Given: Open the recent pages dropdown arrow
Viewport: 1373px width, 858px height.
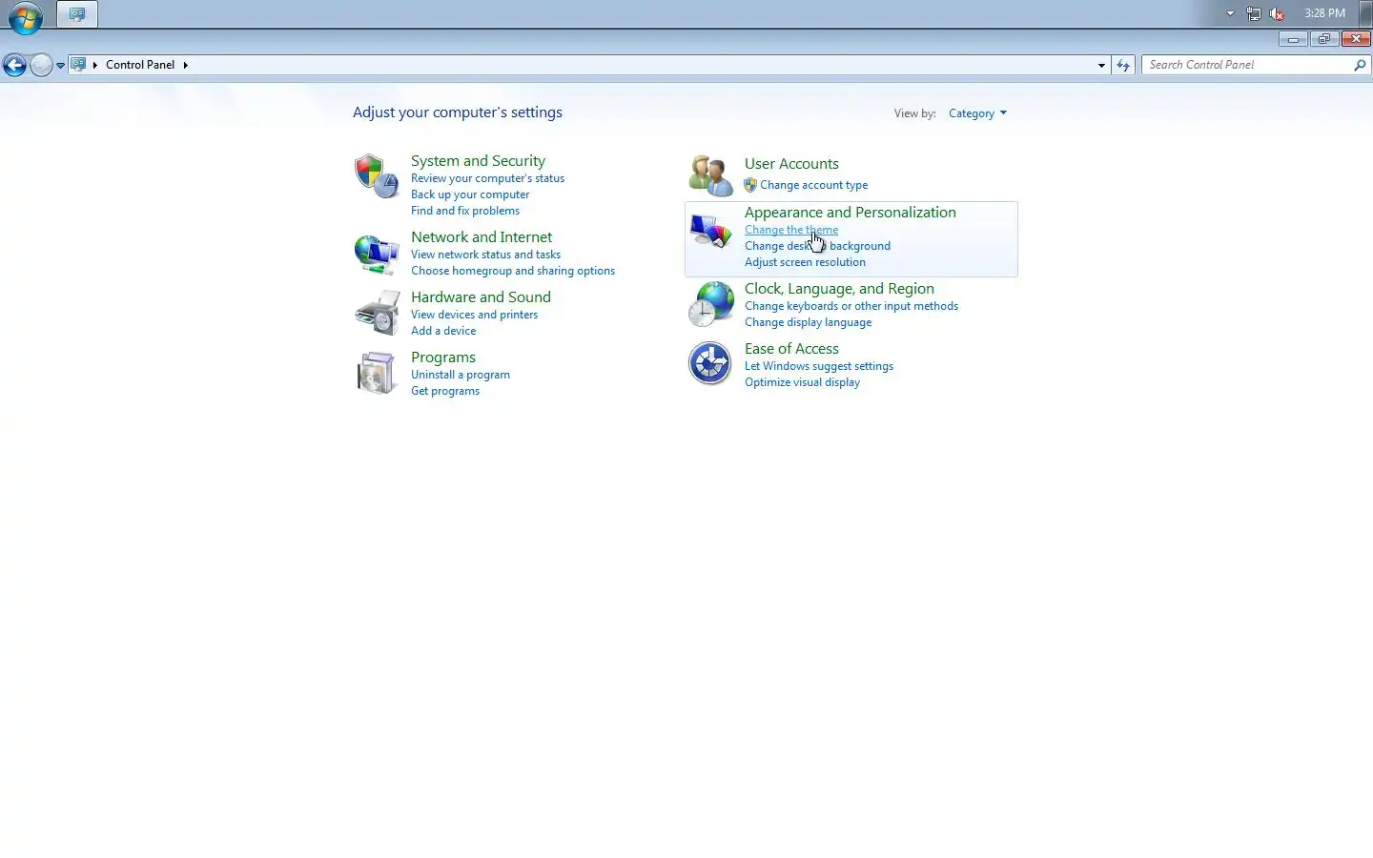Looking at the screenshot, I should coord(60,65).
